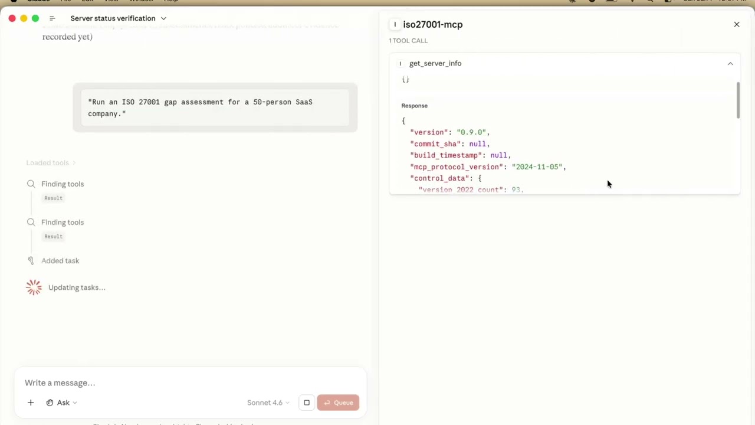Screen dimensions: 755x425
Task: Open the Sonnet 4.6 model selector
Action: [x=268, y=403]
